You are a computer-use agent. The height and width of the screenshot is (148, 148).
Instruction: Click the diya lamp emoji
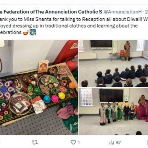26,32
